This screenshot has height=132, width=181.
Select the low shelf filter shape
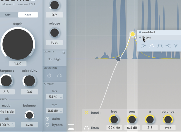tap(143, 46)
